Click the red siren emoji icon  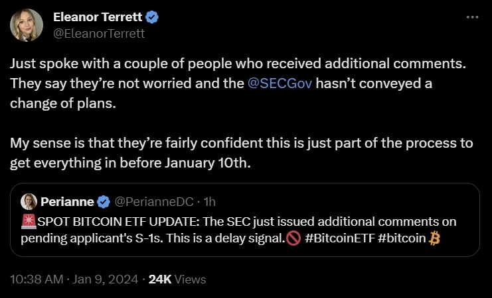(27, 223)
